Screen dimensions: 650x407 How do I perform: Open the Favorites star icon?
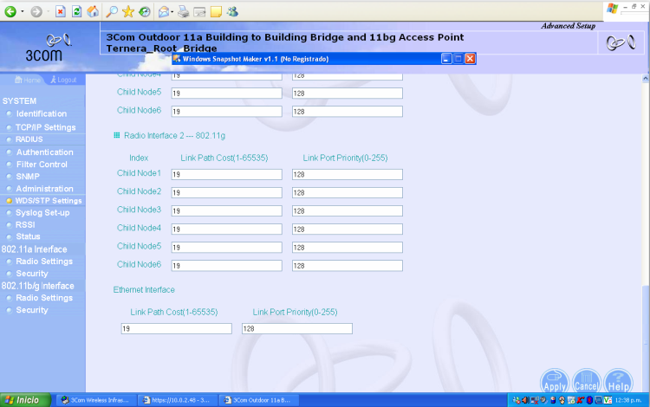pyautogui.click(x=128, y=11)
